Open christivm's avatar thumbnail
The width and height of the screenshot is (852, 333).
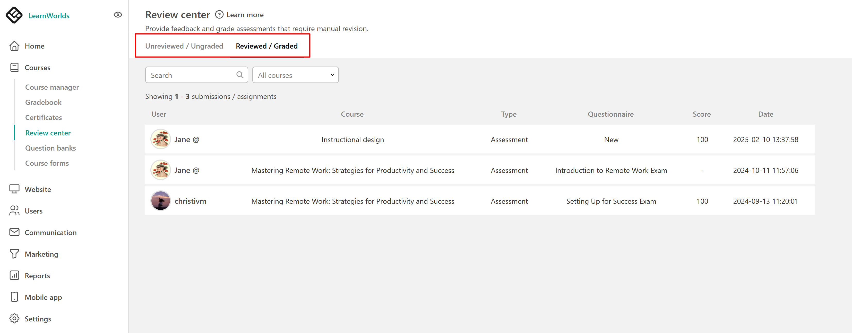160,201
